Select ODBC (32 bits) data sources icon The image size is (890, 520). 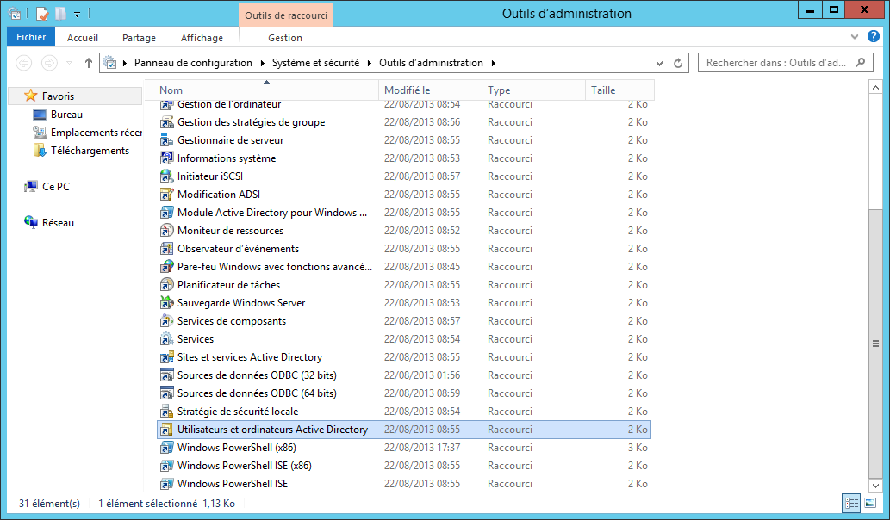(166, 375)
